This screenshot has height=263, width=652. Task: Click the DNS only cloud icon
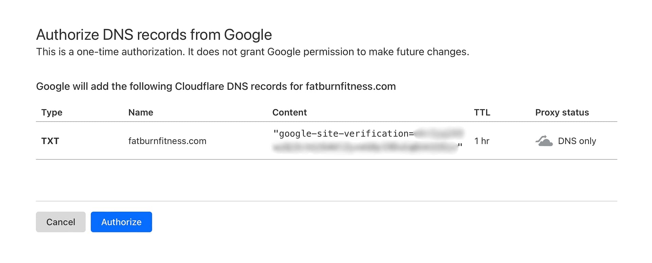[544, 141]
